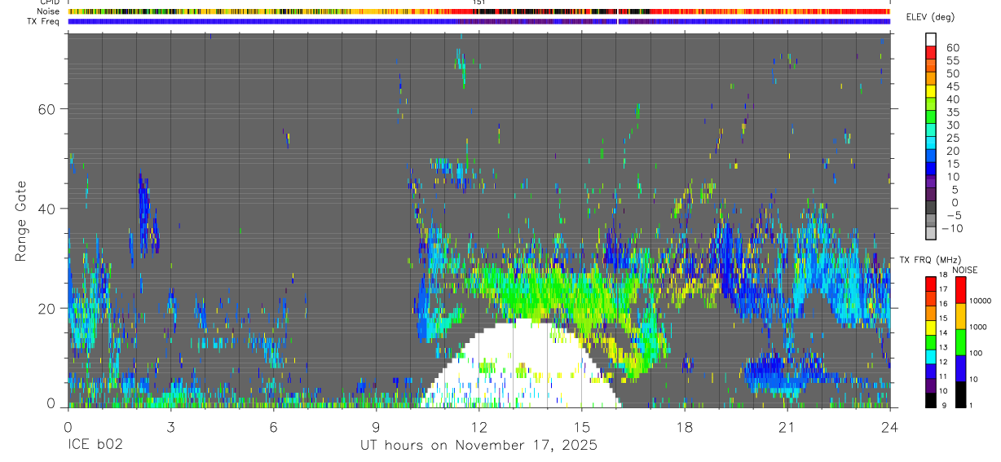Image resolution: width=1001 pixels, height=462 pixels.
Task: Click the Range Gate tick label '40'
Action: [x=46, y=209]
